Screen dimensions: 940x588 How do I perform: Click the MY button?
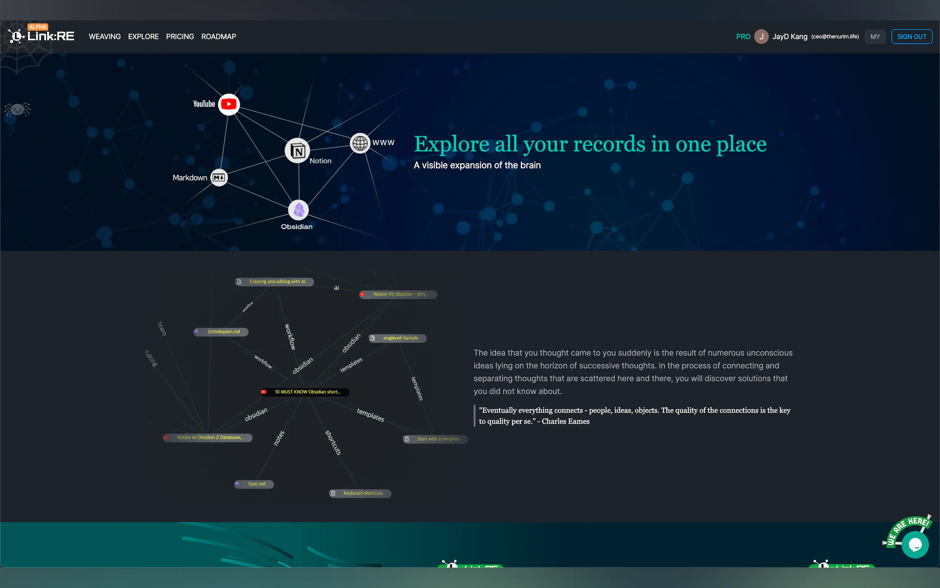coord(875,37)
